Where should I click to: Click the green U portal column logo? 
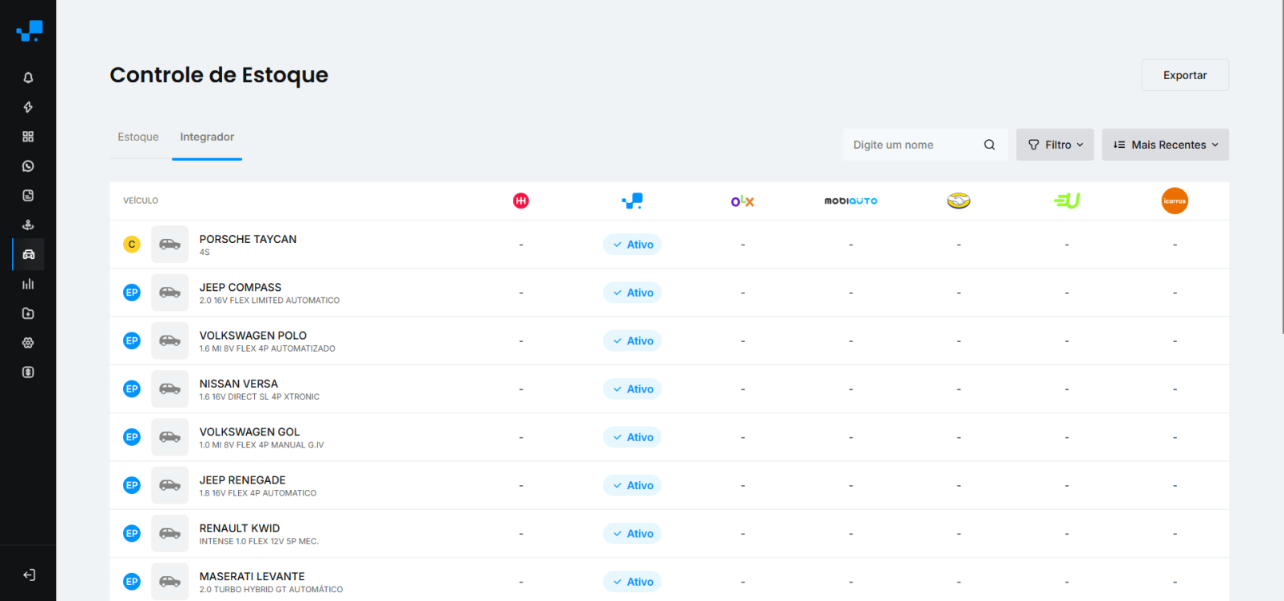click(1067, 201)
